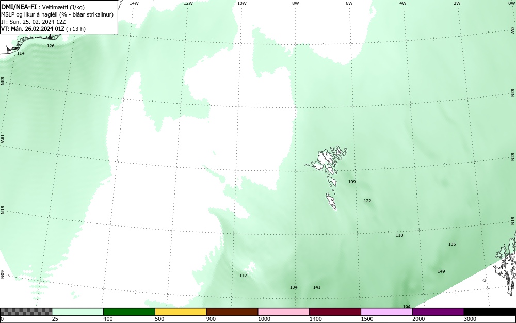The image size is (516, 323).
Task: Click the legend scale value 1500
Action: click(367, 319)
